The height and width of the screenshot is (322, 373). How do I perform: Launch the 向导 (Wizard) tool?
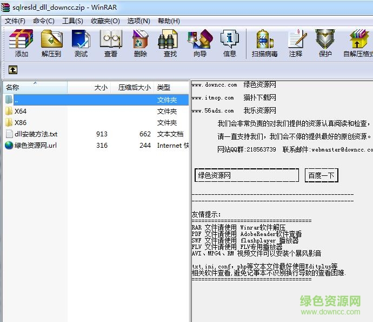[x=200, y=43]
